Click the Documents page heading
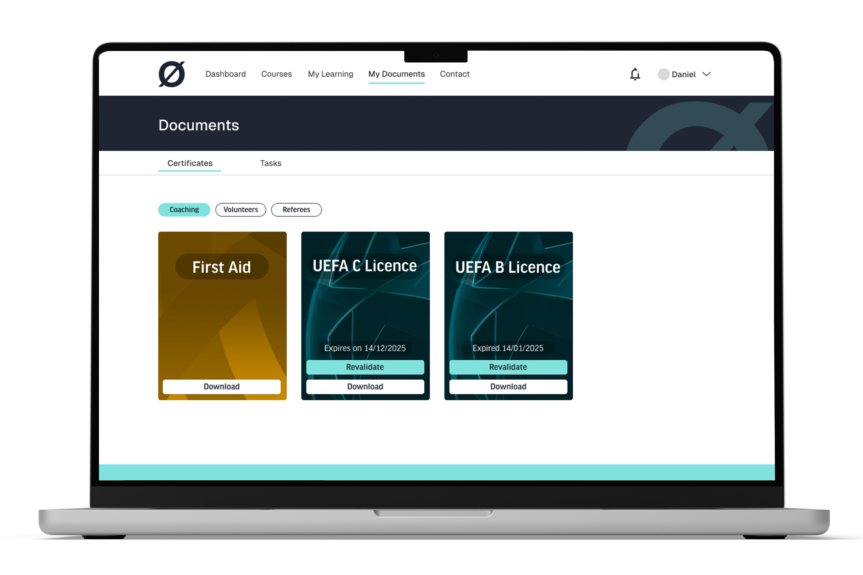The image size is (863, 575). (x=199, y=125)
